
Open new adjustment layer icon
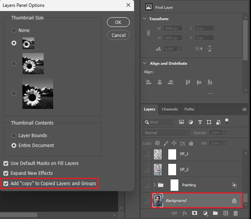(205, 214)
